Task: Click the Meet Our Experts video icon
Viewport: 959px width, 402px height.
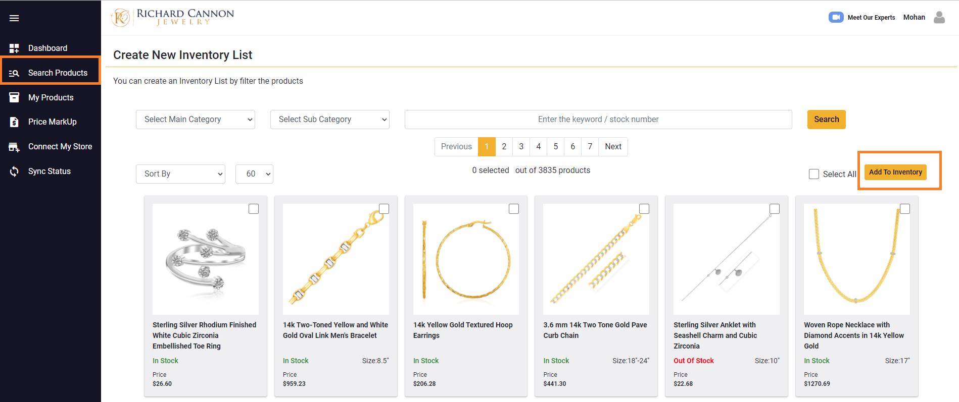Action: (836, 17)
